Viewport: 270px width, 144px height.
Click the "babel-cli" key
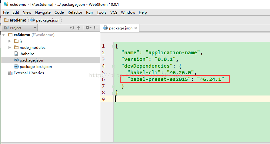tap(144, 72)
